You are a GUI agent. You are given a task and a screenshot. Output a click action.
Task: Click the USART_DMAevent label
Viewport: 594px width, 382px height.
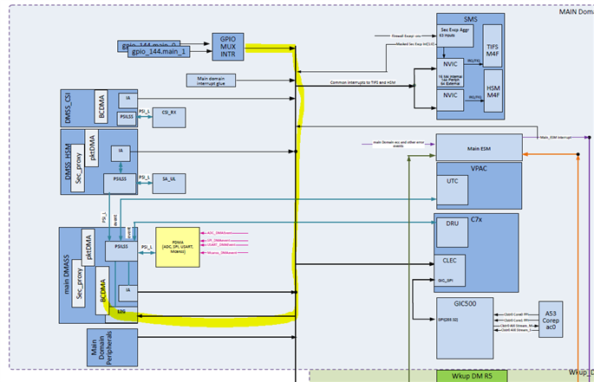pos(221,245)
